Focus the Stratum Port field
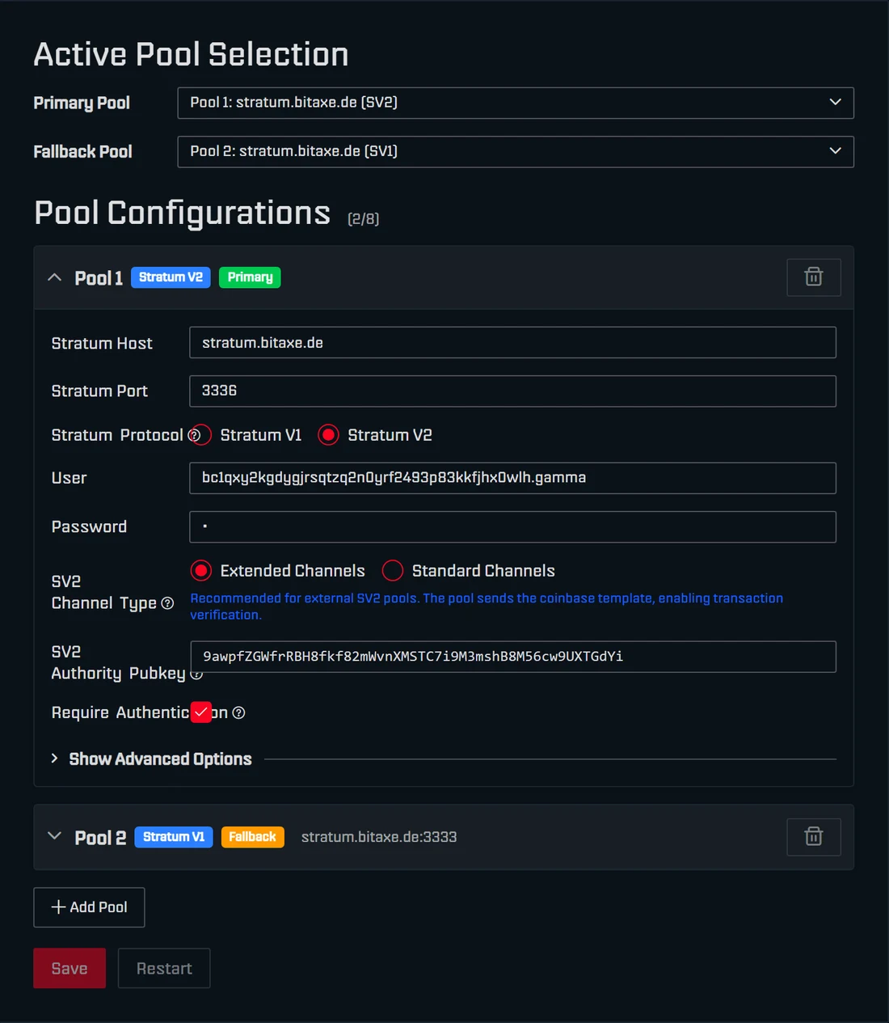The height and width of the screenshot is (1023, 889). coord(512,391)
